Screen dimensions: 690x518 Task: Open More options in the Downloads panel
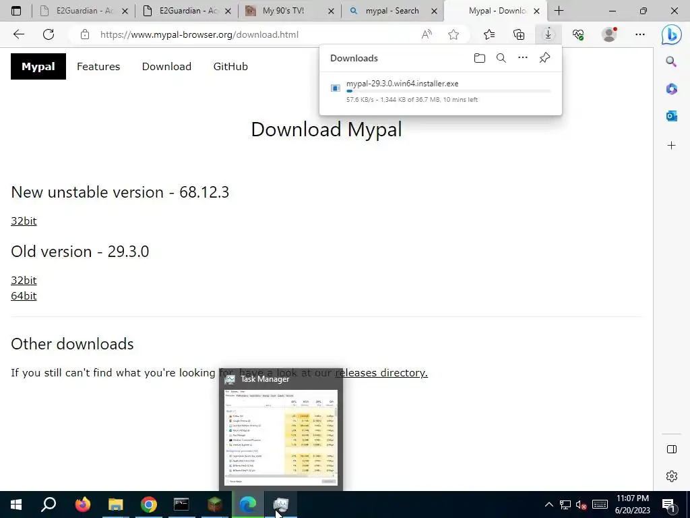[522, 58]
